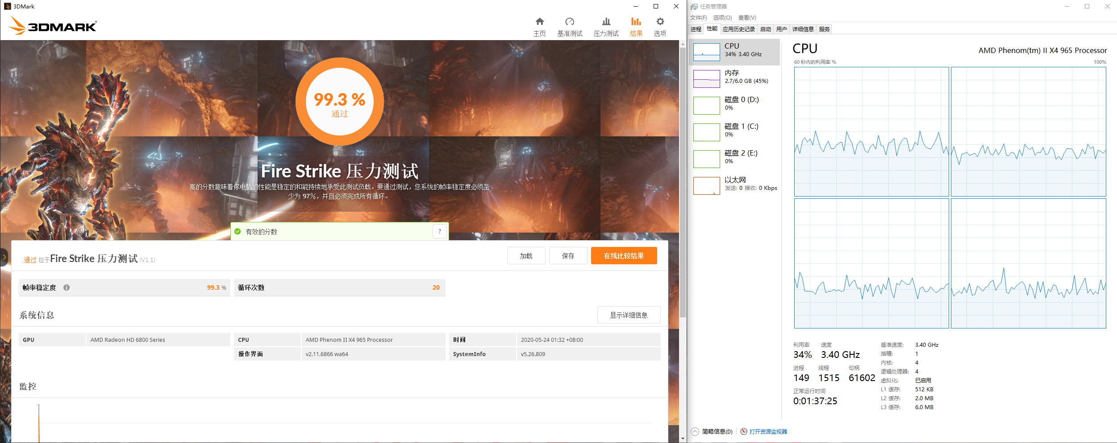Click the 2020-05-24 01:32 +08:00 time value
Image resolution: width=1117 pixels, height=443 pixels.
click(x=552, y=340)
